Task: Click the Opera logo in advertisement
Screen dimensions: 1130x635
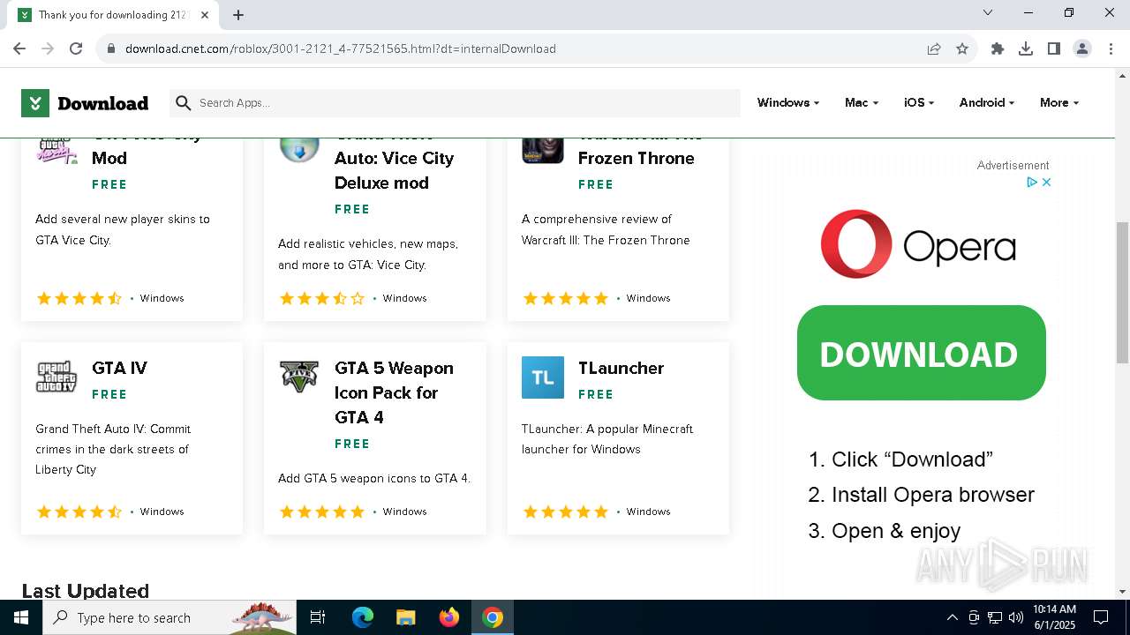Action: pos(918,244)
